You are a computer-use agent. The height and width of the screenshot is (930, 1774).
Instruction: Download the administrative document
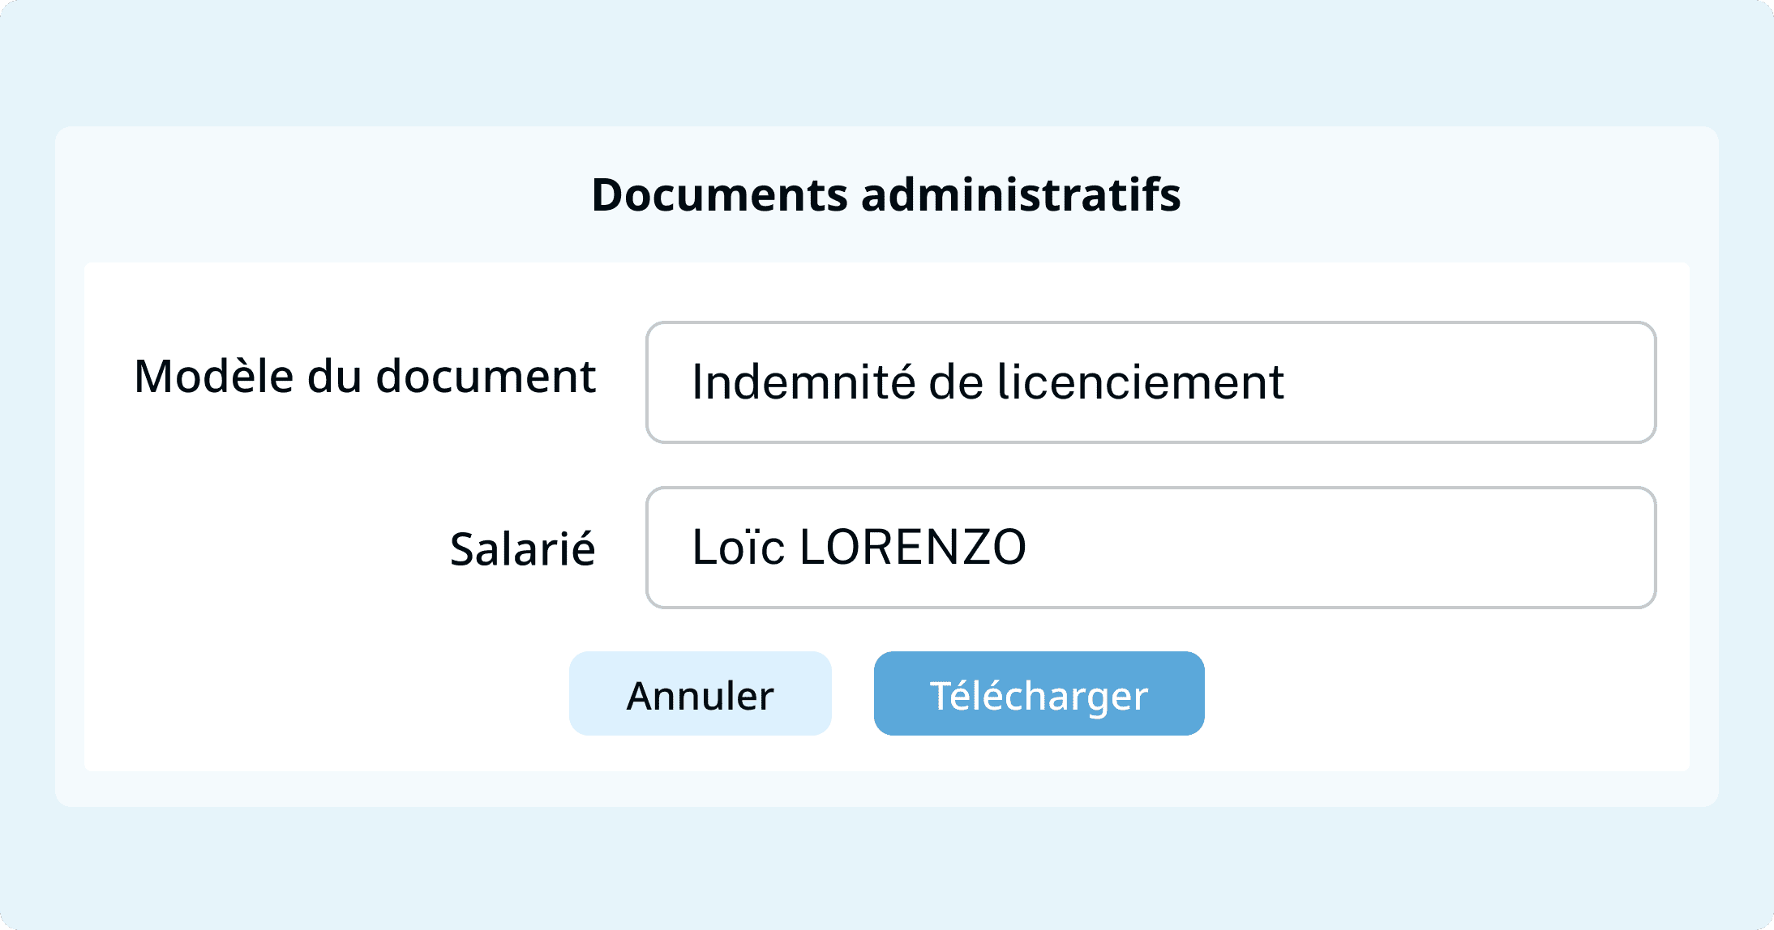(x=1039, y=694)
